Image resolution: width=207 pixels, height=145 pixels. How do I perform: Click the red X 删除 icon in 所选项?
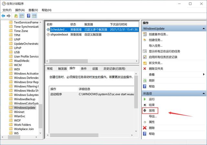pyautogui.click(x=145, y=128)
